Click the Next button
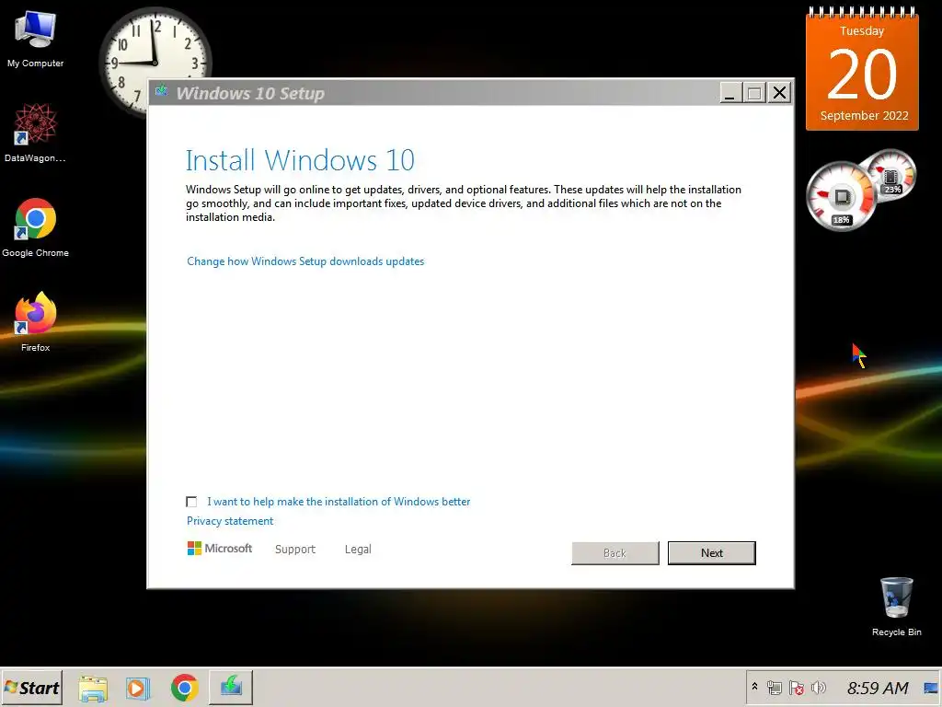Screen dimensions: 942x707 [x=711, y=553]
